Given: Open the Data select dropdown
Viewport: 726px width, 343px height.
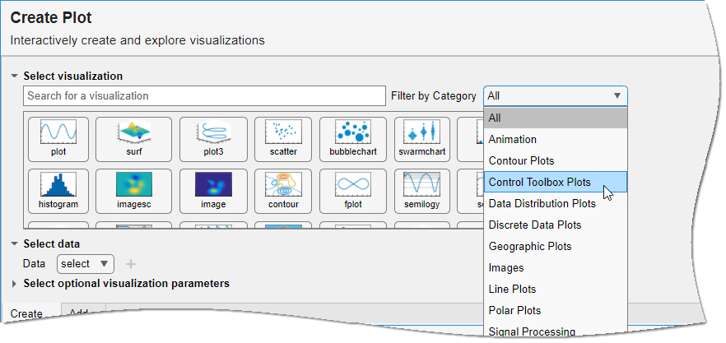Looking at the screenshot, I should pos(85,264).
